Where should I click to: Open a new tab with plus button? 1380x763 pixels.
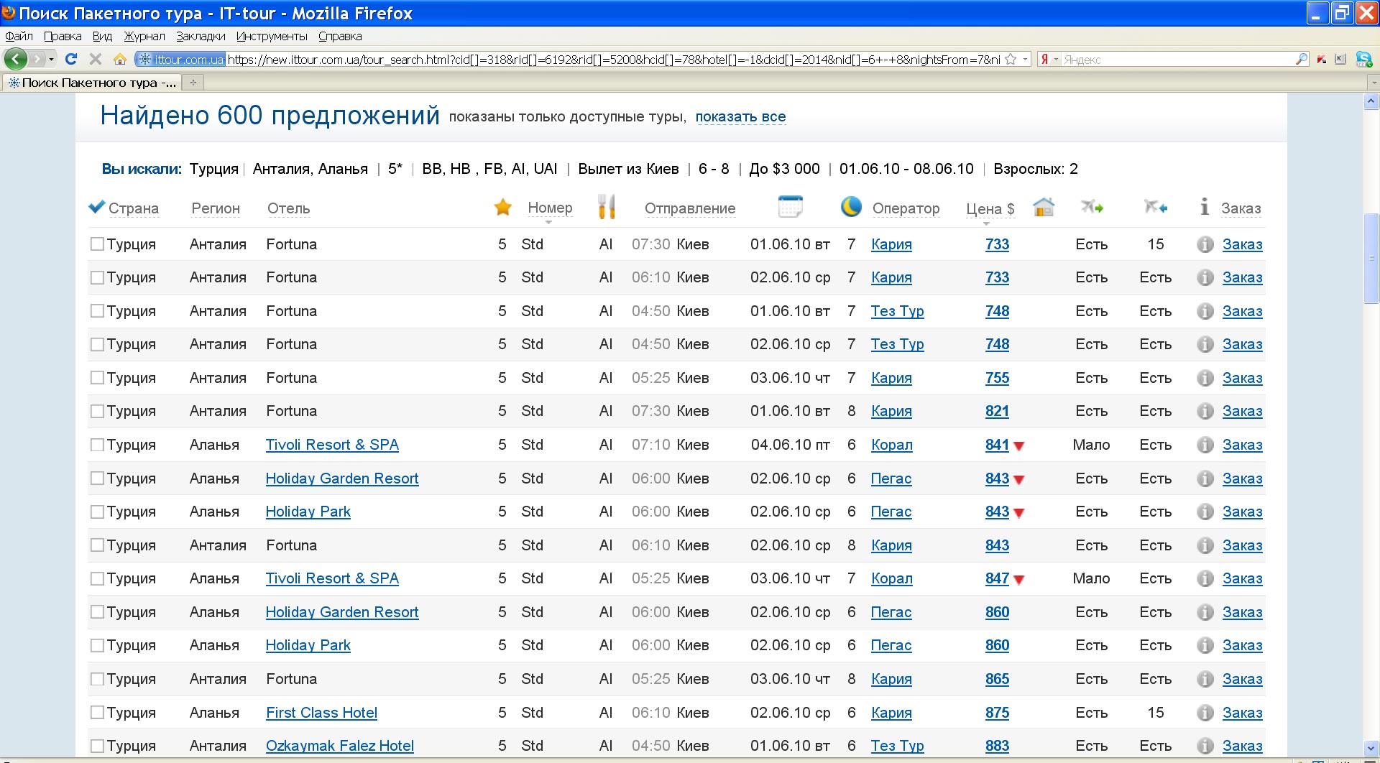[193, 83]
